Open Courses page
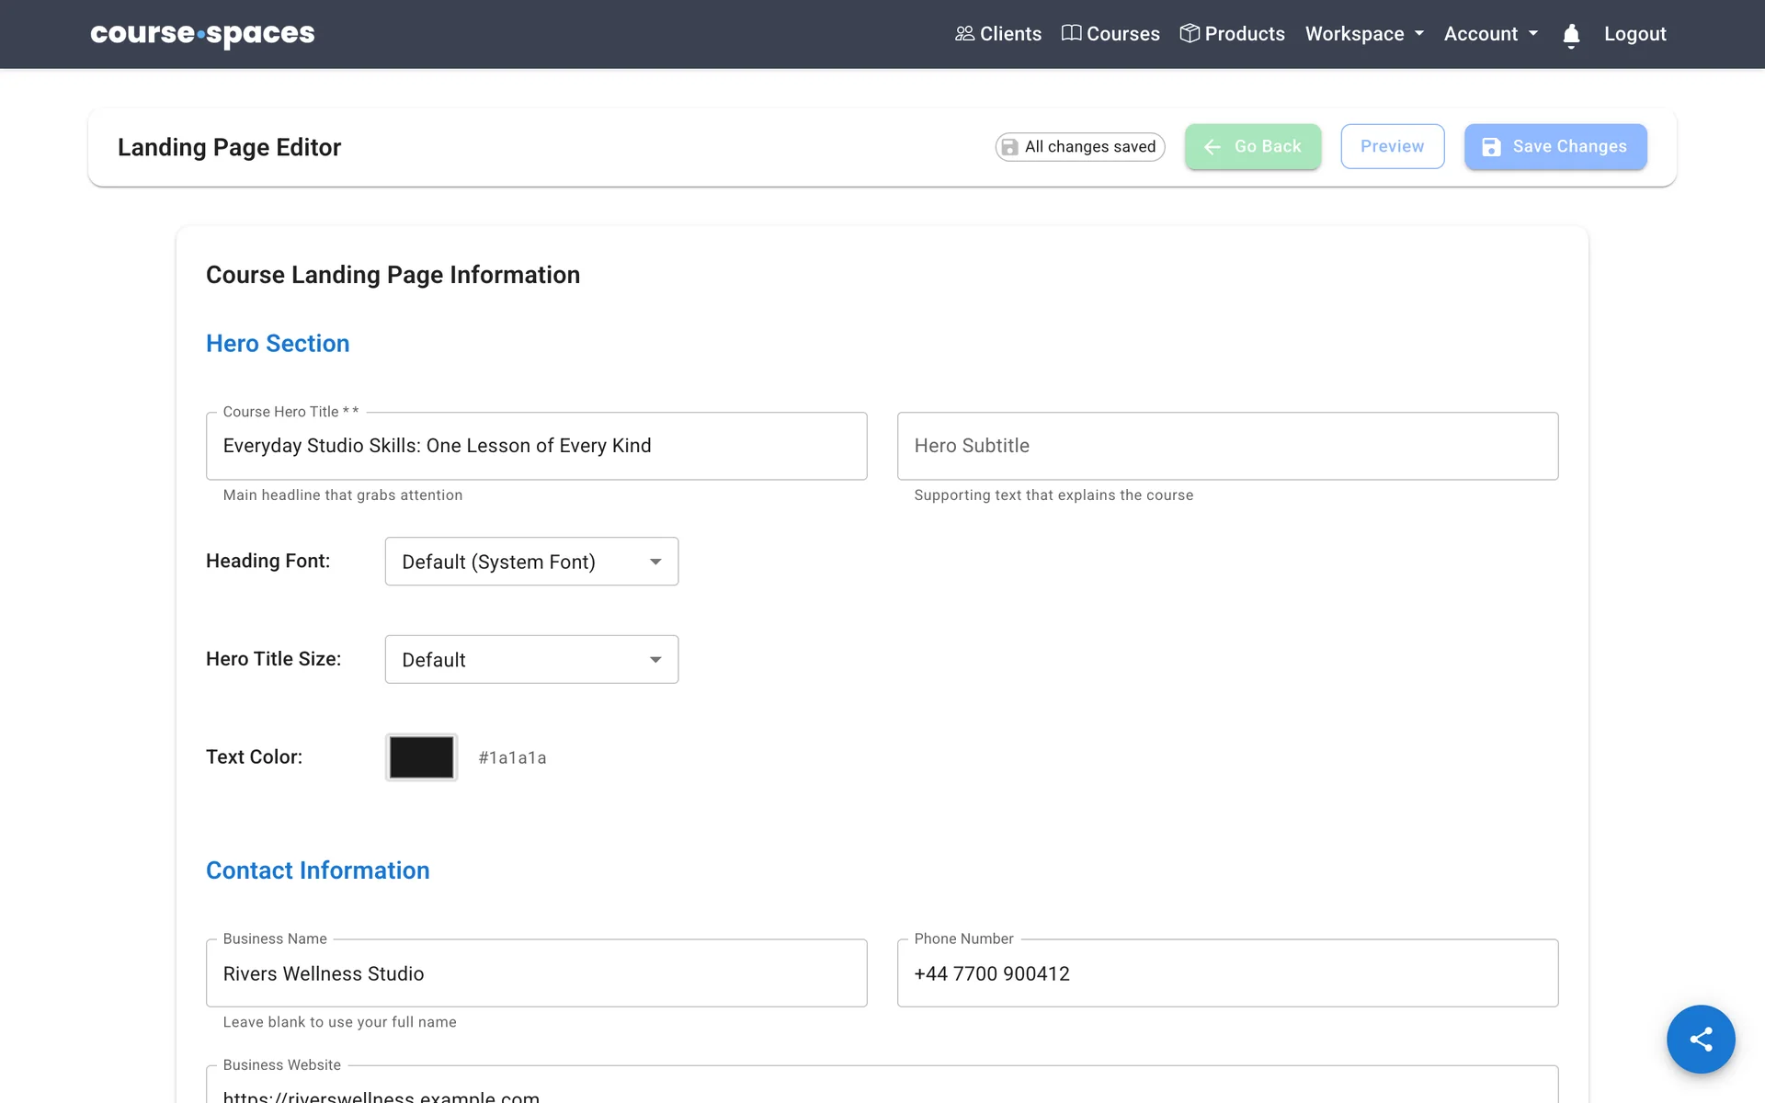 point(1110,34)
